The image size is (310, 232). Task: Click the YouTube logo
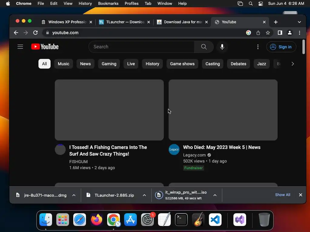(45, 47)
